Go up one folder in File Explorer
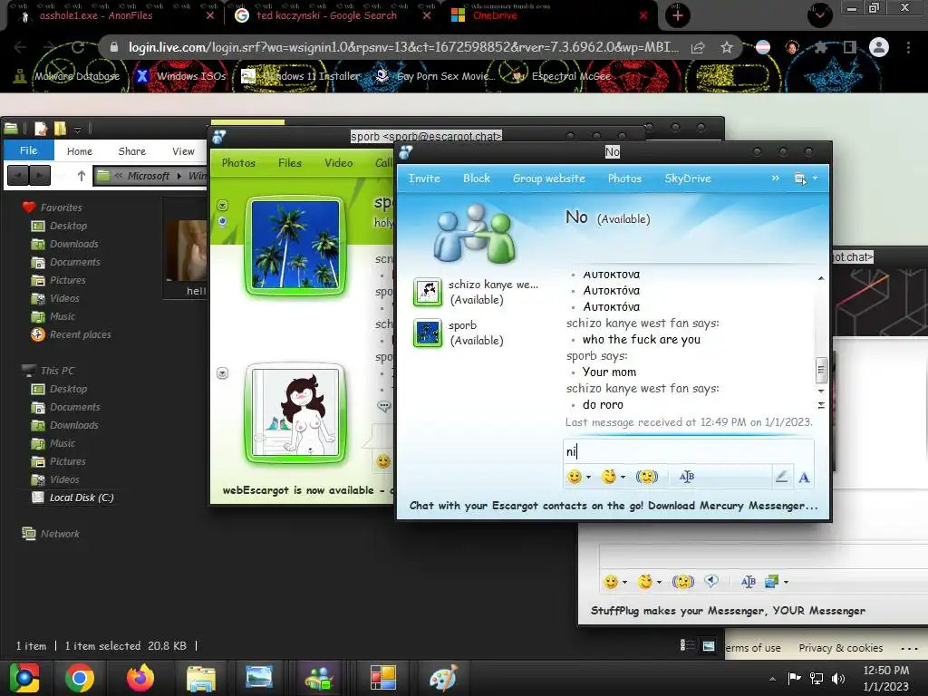Image resolution: width=928 pixels, height=696 pixels. (x=82, y=176)
